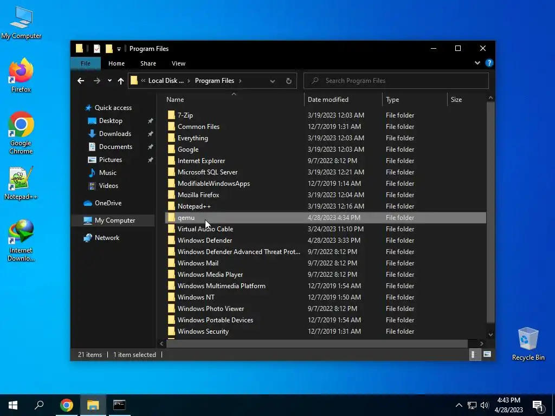This screenshot has height=416, width=555.
Task: Open the File ribbon tab
Action: click(x=85, y=63)
